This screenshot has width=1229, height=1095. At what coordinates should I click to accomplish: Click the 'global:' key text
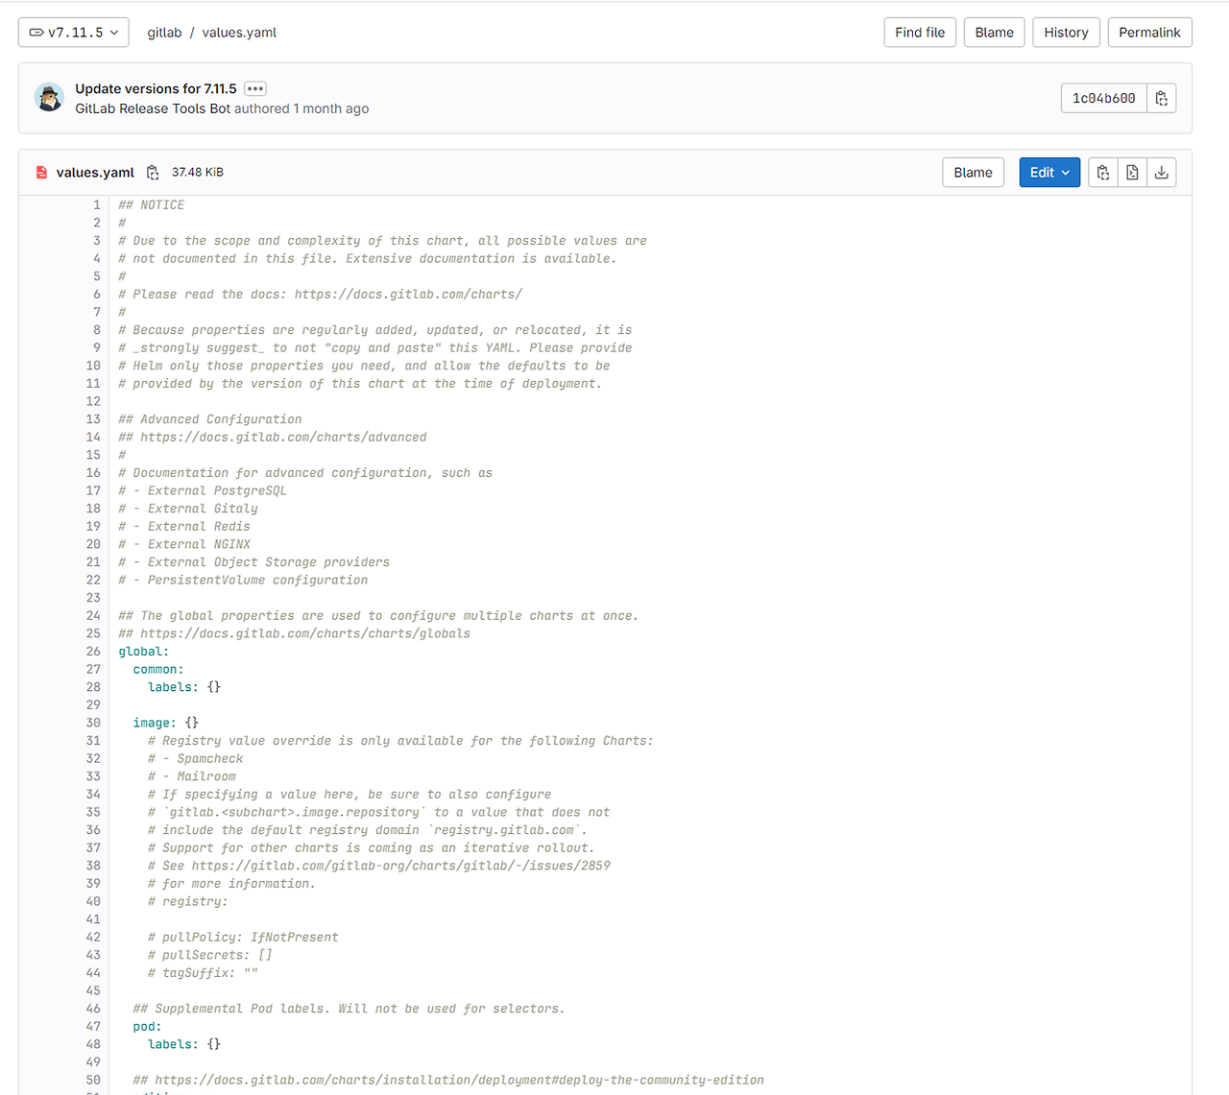coord(144,652)
